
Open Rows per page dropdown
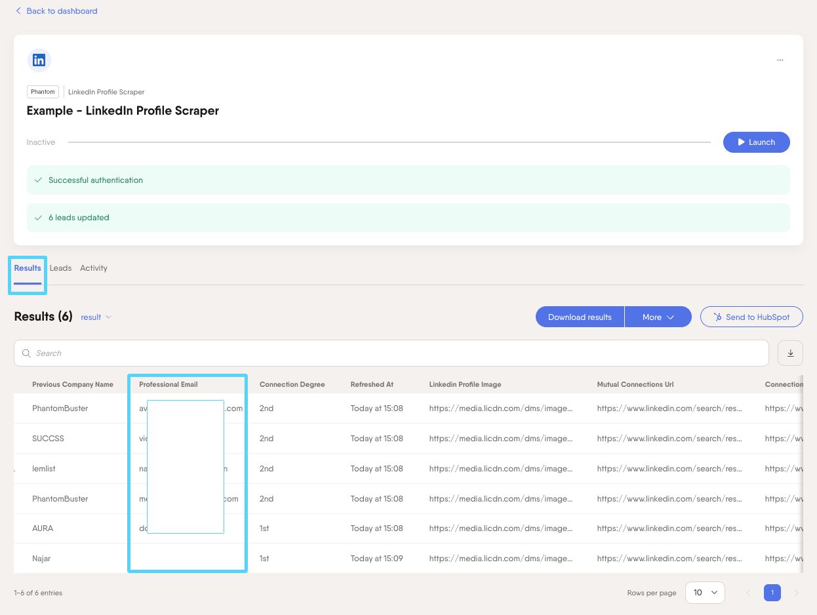(705, 593)
